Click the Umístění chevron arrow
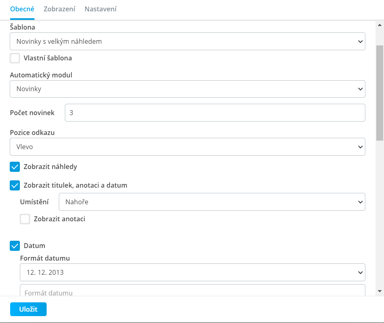The image size is (384, 323). click(x=360, y=202)
